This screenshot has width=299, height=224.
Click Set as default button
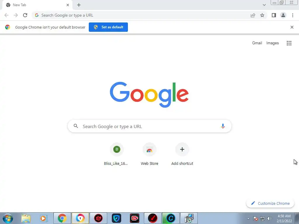108,27
